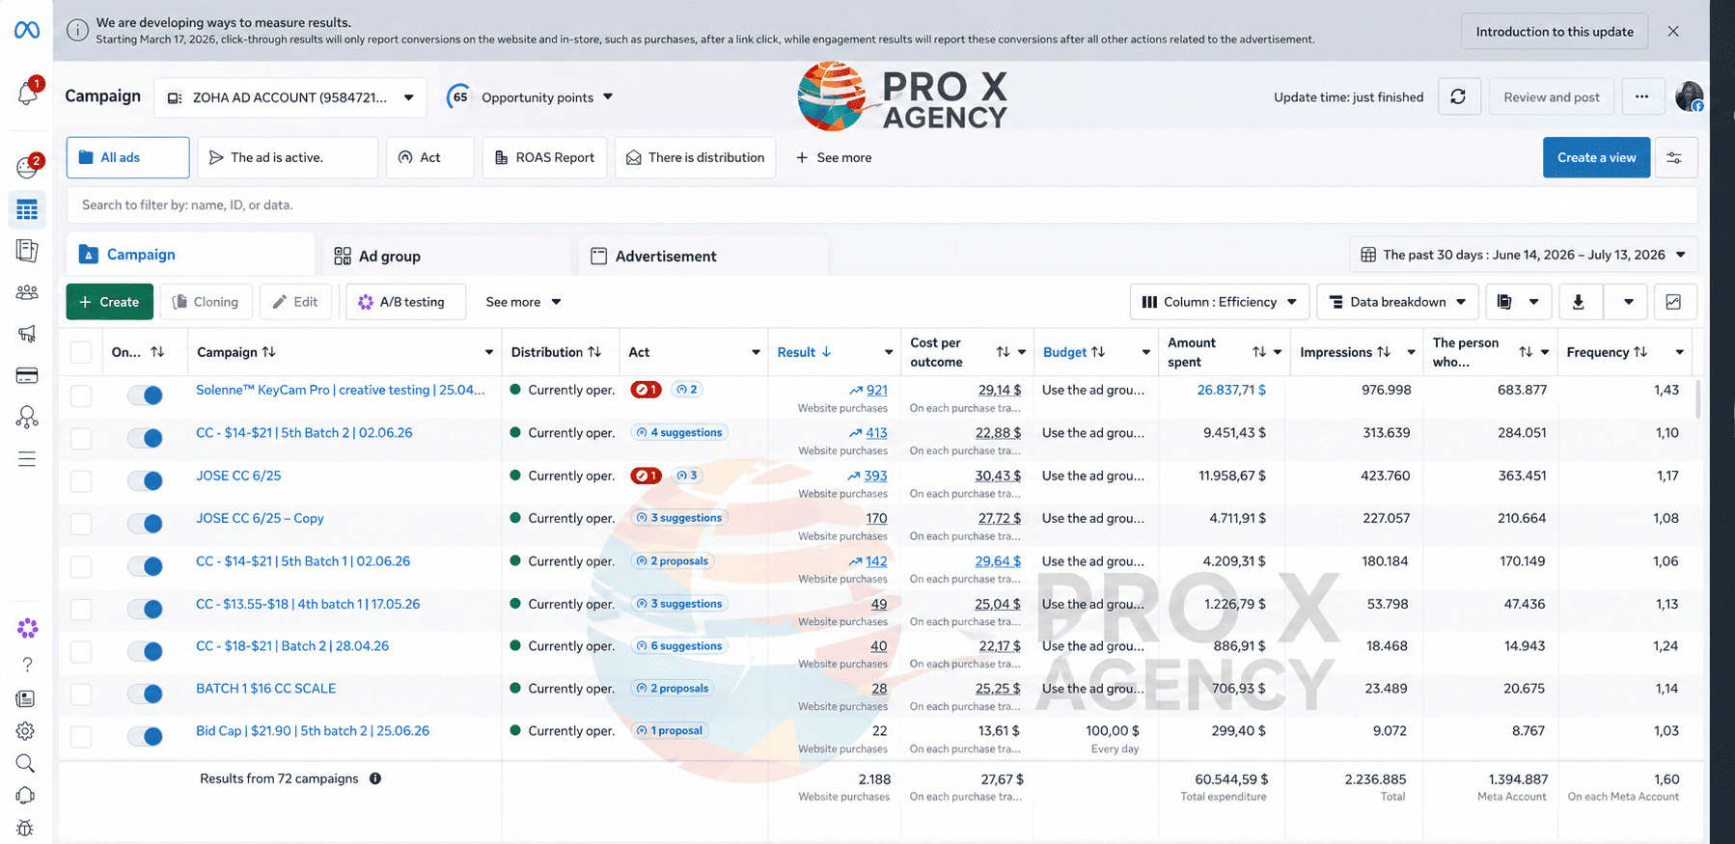Click the search magnifier icon in sidebar
Image resolution: width=1735 pixels, height=844 pixels.
tap(26, 763)
